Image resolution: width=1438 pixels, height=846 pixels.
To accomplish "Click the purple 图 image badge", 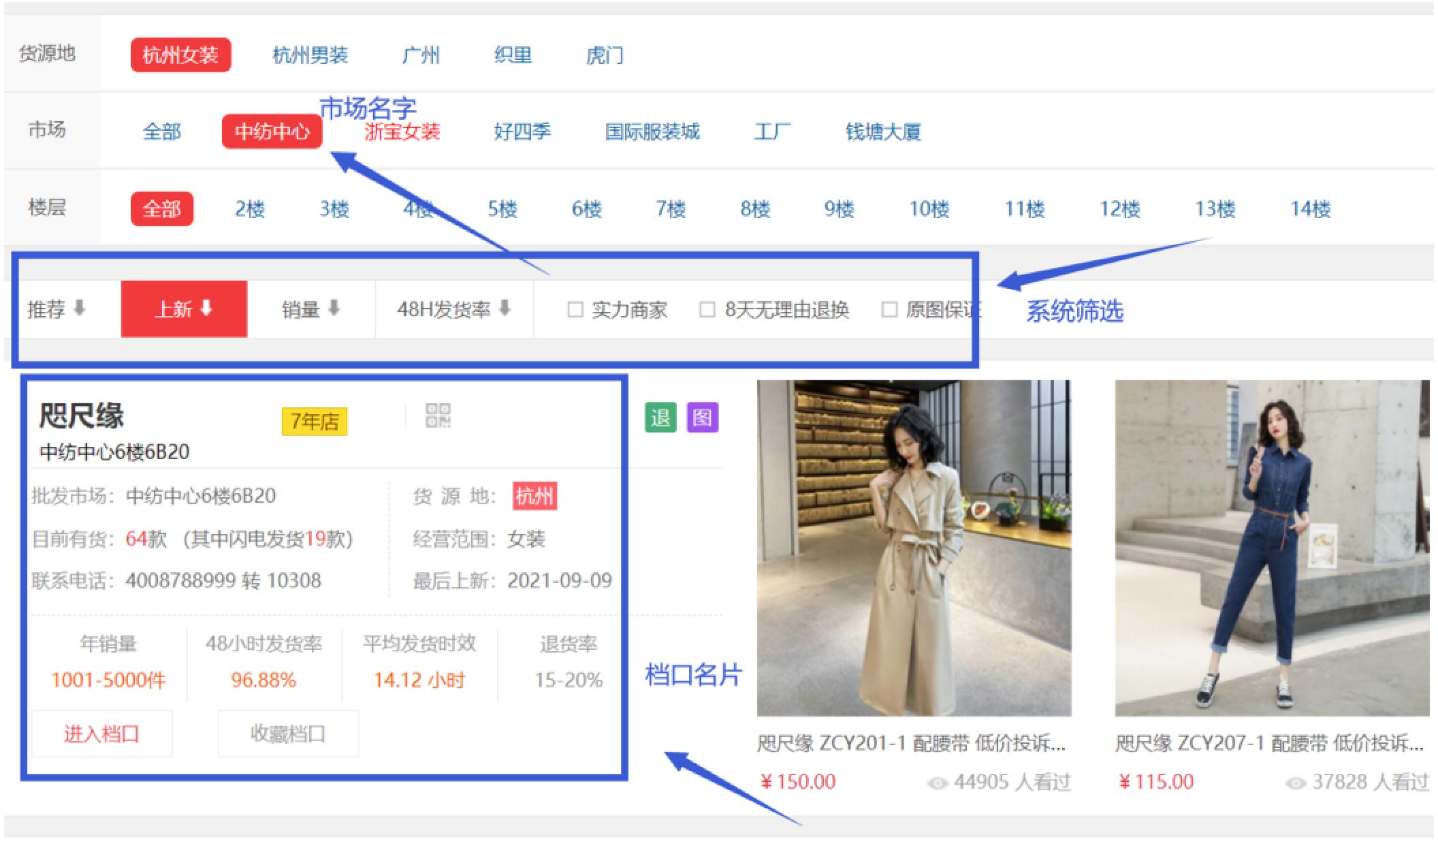I will click(702, 417).
